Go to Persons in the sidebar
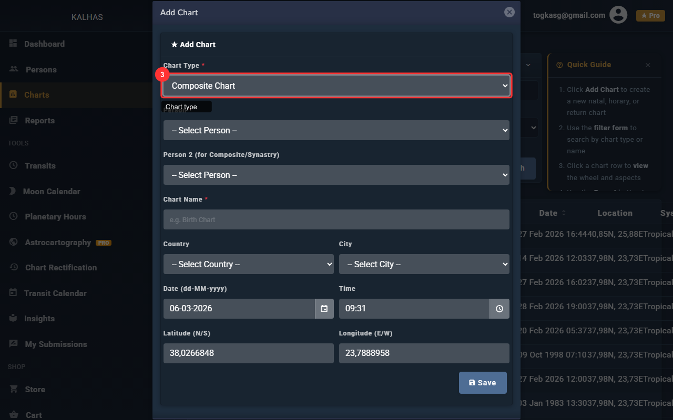The height and width of the screenshot is (420, 673). pos(40,69)
